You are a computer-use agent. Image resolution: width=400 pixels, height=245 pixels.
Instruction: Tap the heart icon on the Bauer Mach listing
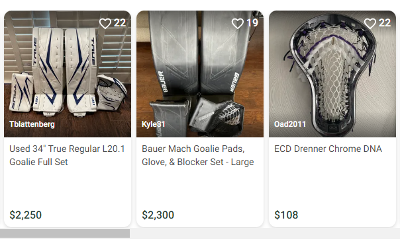[x=238, y=23]
